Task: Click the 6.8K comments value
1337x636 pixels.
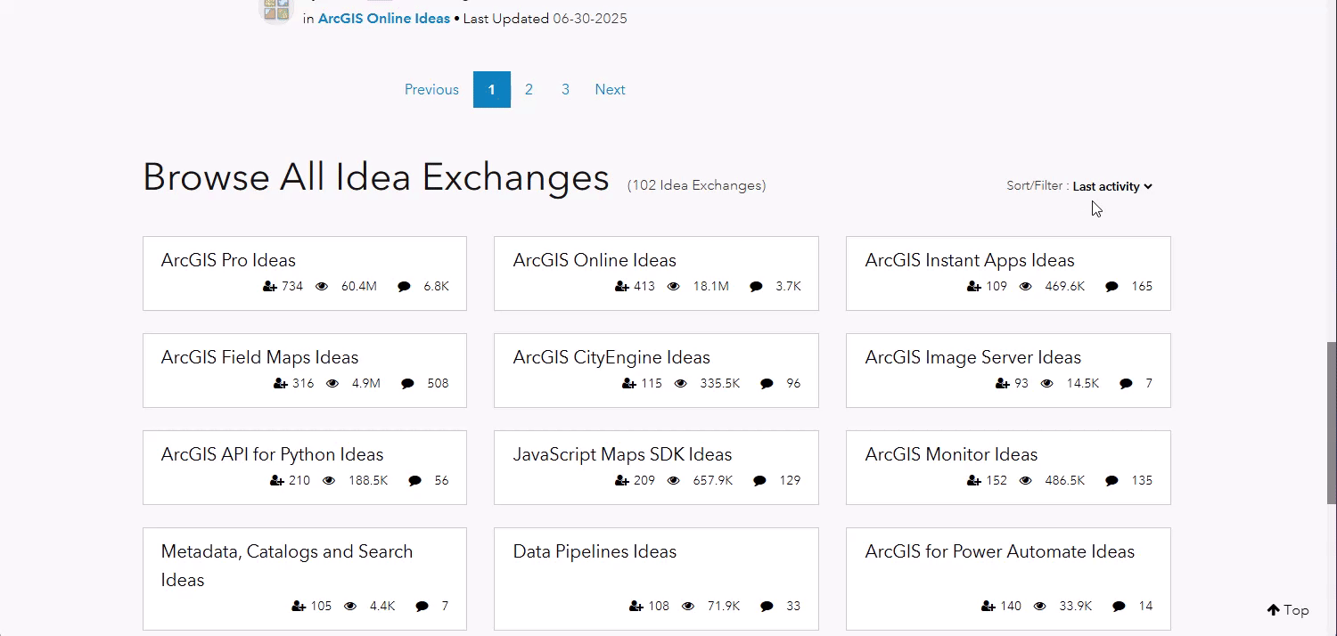Action: click(x=437, y=287)
